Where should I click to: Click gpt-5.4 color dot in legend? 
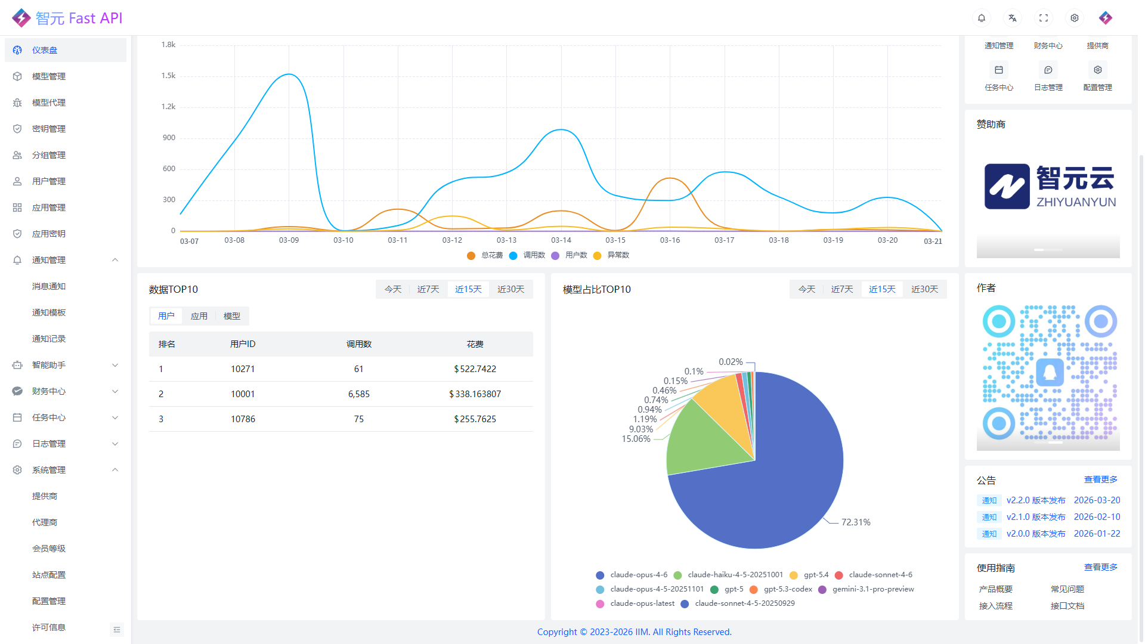click(x=794, y=575)
